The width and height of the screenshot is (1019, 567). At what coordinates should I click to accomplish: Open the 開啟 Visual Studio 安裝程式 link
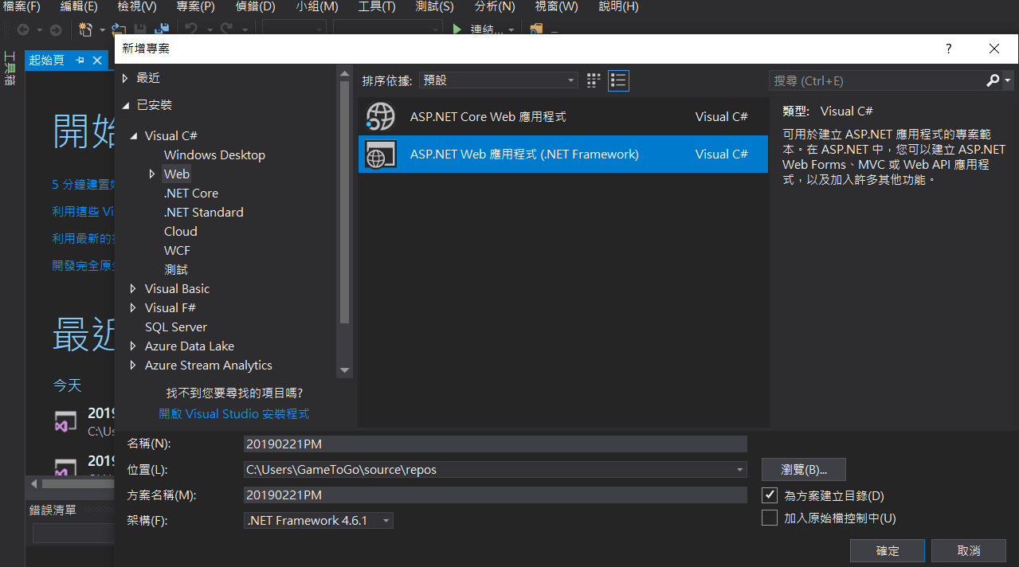tap(234, 414)
